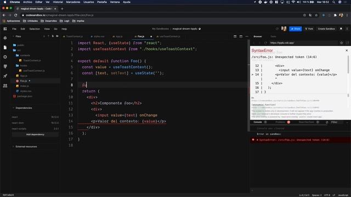Click the preview URL address field
351x197 pixels.
coord(303,43)
